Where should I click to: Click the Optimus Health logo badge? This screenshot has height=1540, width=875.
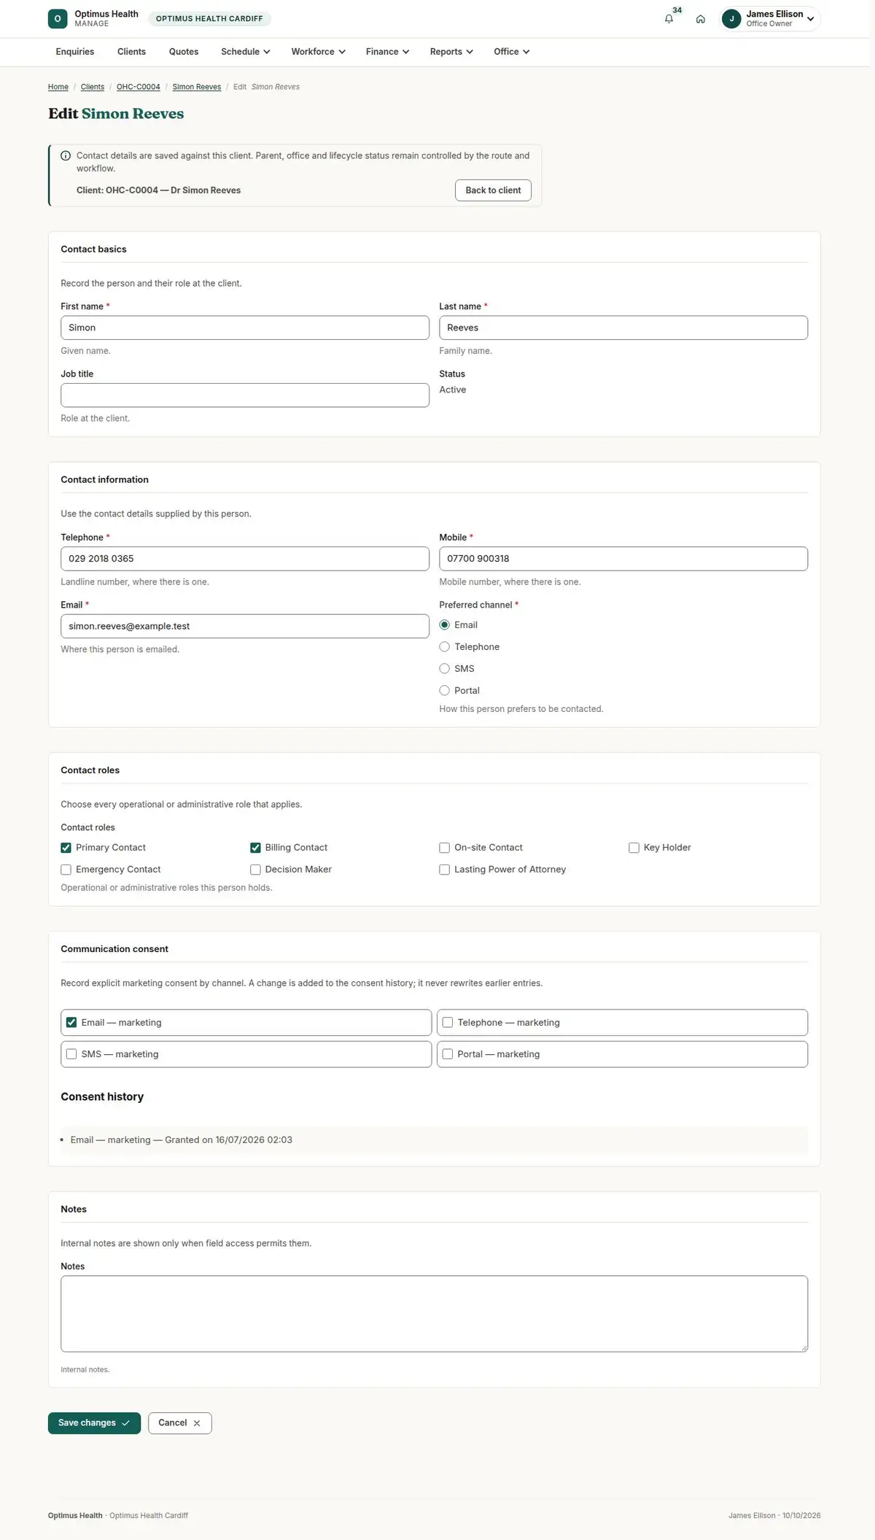[x=58, y=19]
